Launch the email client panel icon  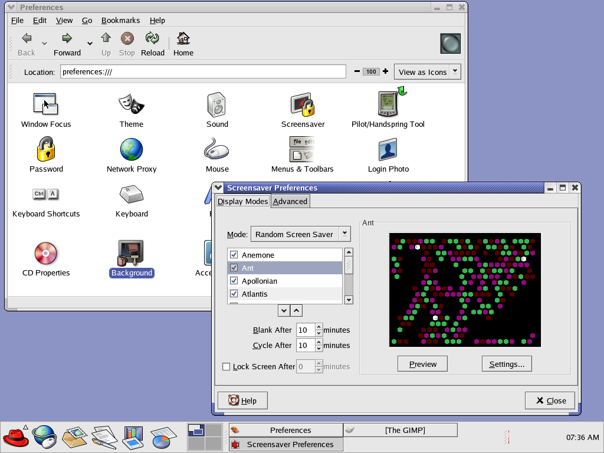point(74,437)
